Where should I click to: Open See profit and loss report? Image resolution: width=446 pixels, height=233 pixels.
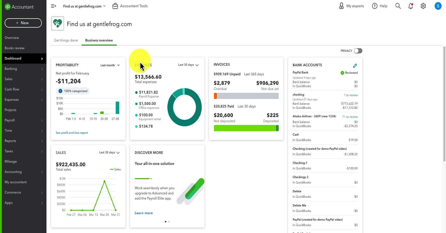(72, 133)
